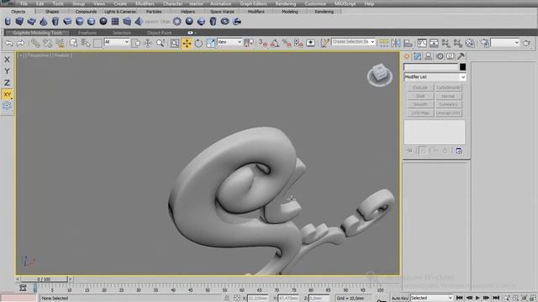The width and height of the screenshot is (538, 302).
Task: Open the Align tool icon
Action: click(408, 43)
